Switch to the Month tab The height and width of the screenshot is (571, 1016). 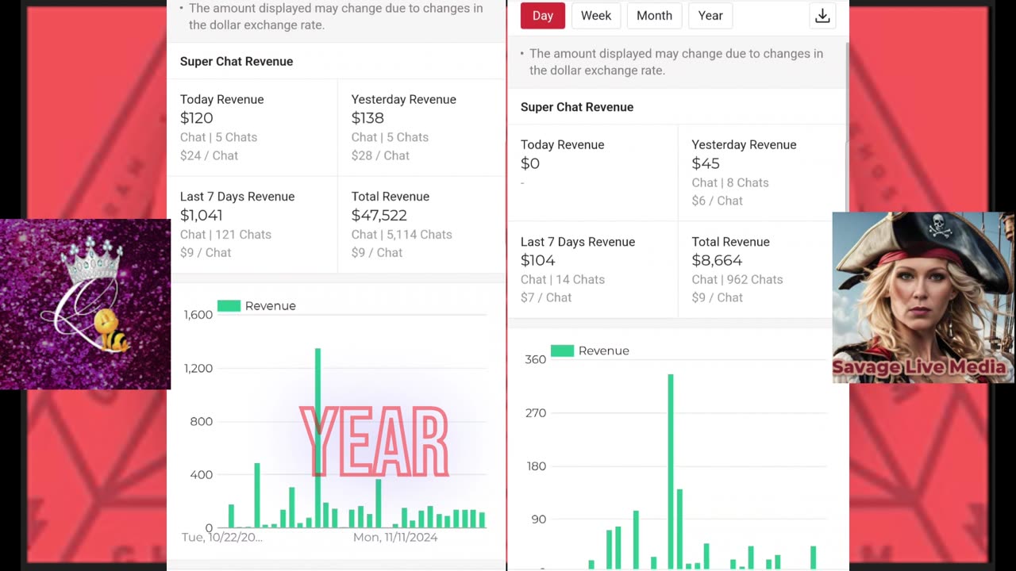(654, 16)
